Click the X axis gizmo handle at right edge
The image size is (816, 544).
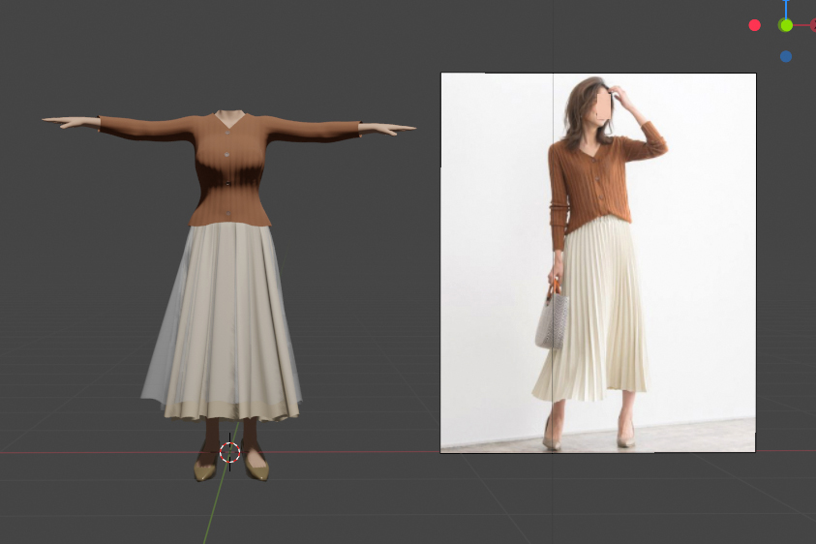tap(812, 25)
